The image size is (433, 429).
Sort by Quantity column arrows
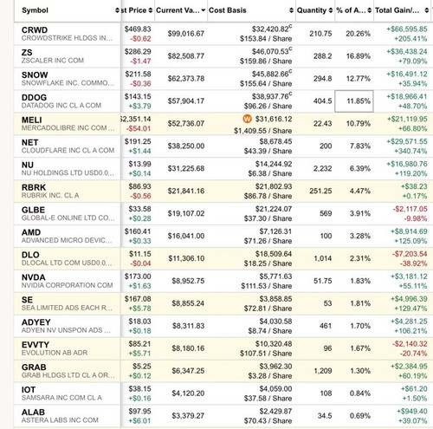(331, 10)
